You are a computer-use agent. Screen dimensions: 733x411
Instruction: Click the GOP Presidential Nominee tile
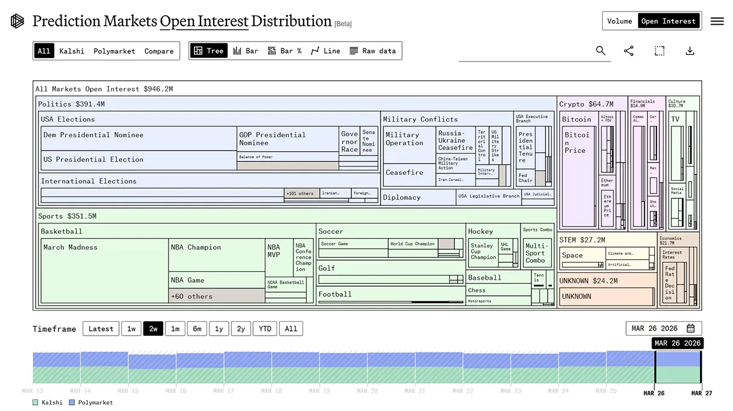tap(287, 139)
